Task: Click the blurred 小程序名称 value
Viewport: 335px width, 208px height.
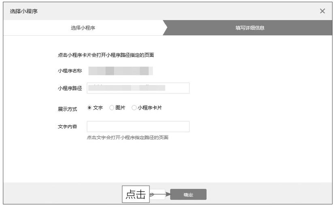Action: (120, 71)
